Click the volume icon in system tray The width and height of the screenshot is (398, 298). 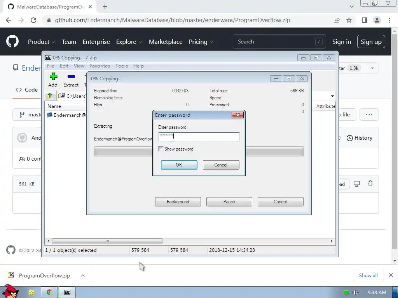tap(355, 293)
